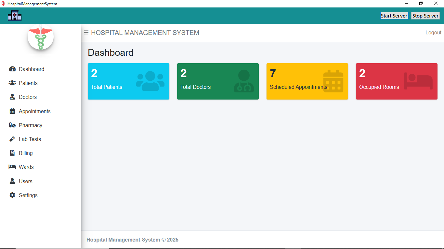Click the Pharmacy pills icon

point(12,125)
